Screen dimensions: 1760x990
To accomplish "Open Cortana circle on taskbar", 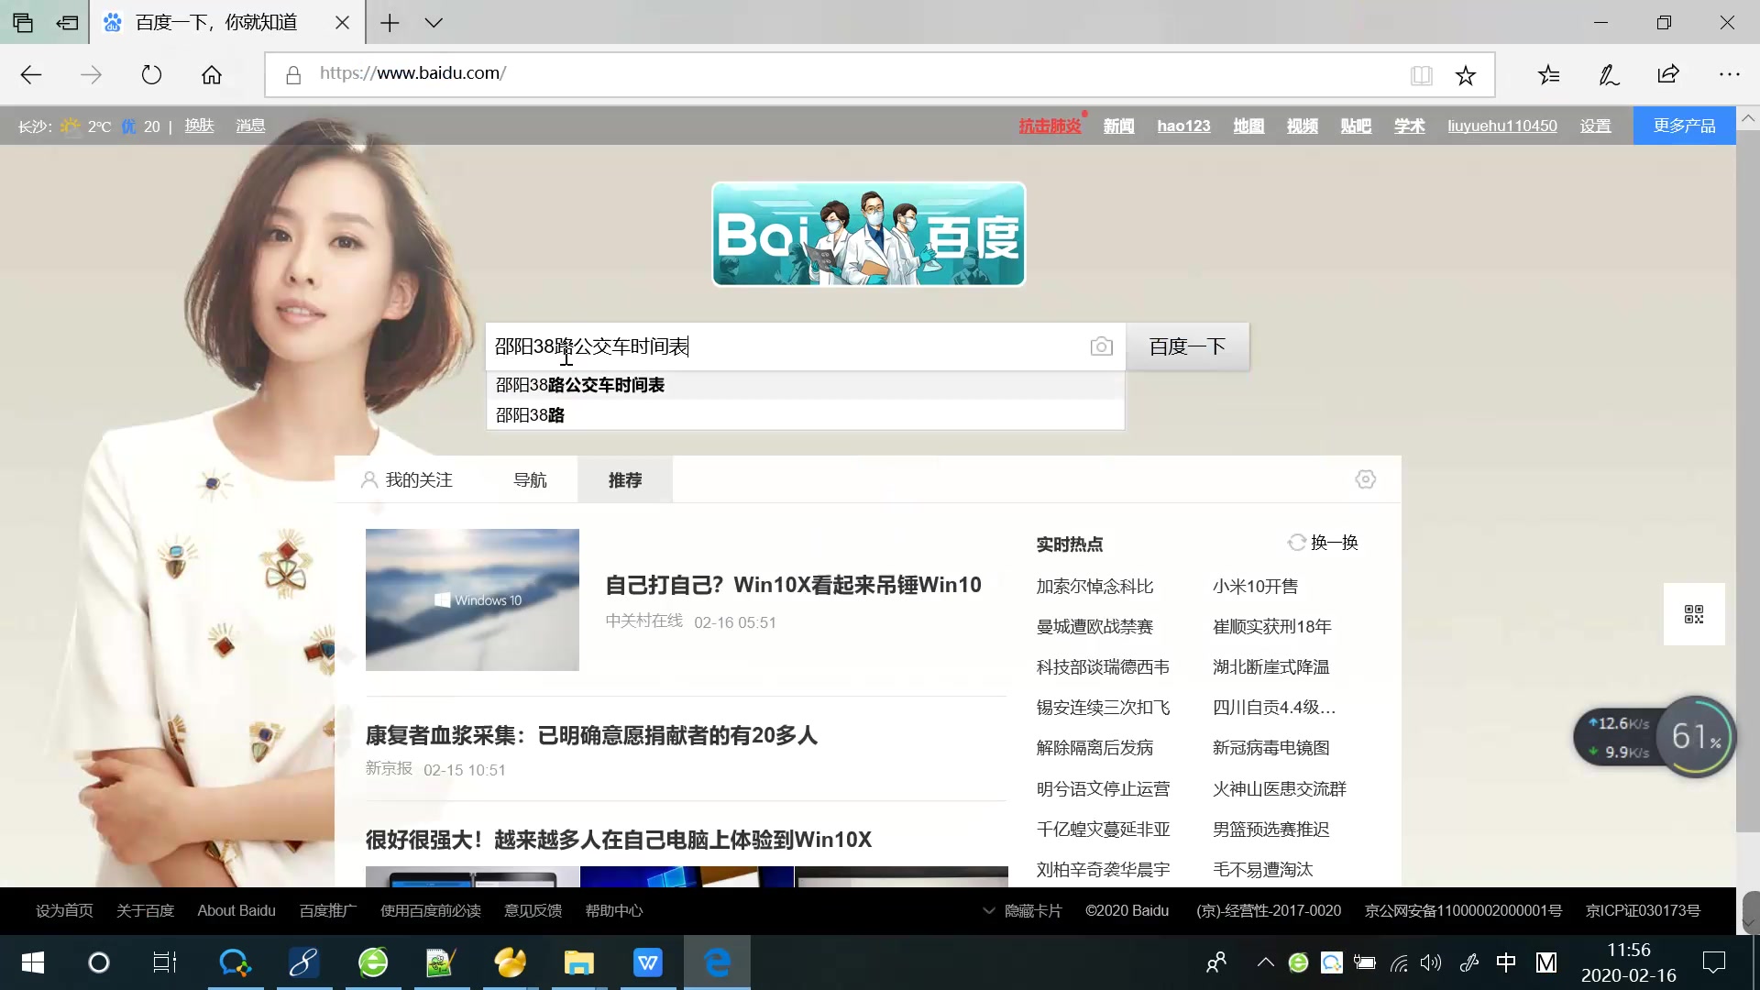I will [x=98, y=962].
